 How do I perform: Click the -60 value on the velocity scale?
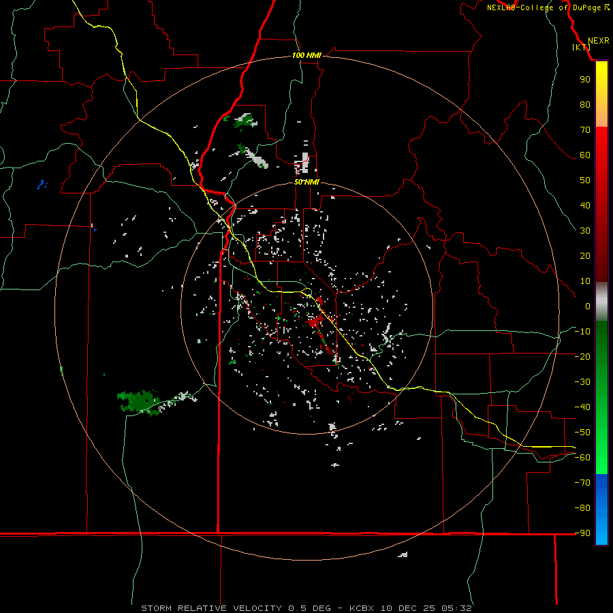click(582, 458)
